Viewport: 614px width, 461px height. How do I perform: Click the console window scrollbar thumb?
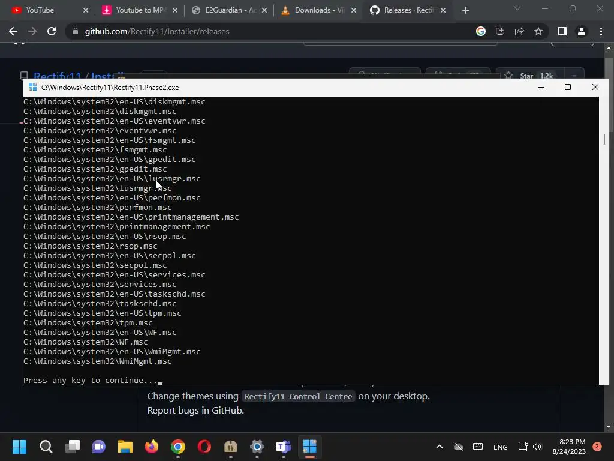(x=604, y=139)
